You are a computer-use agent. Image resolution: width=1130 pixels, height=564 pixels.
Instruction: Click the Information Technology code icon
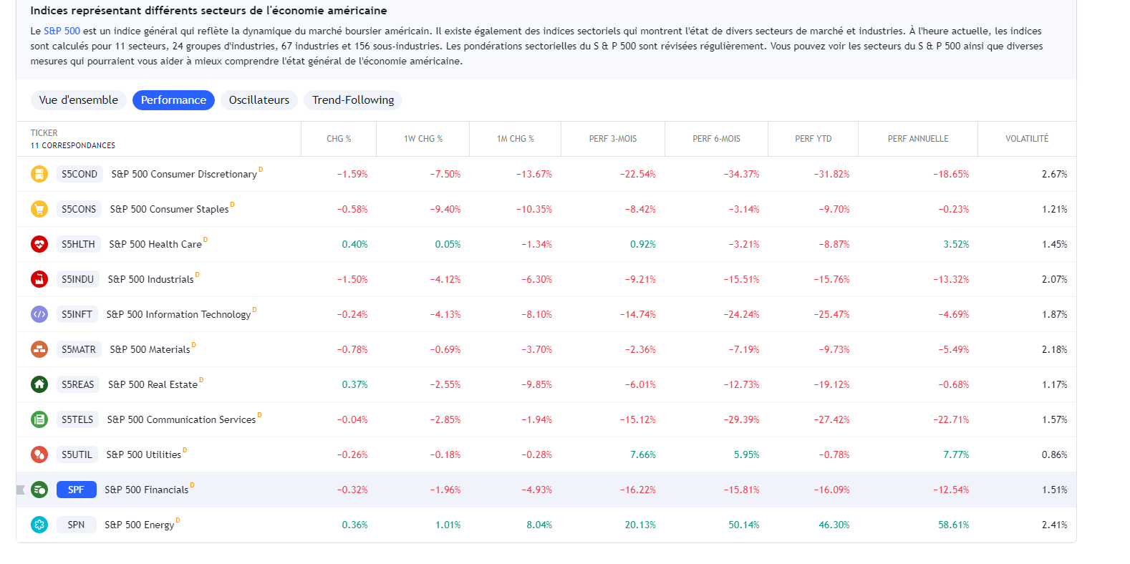pos(39,314)
